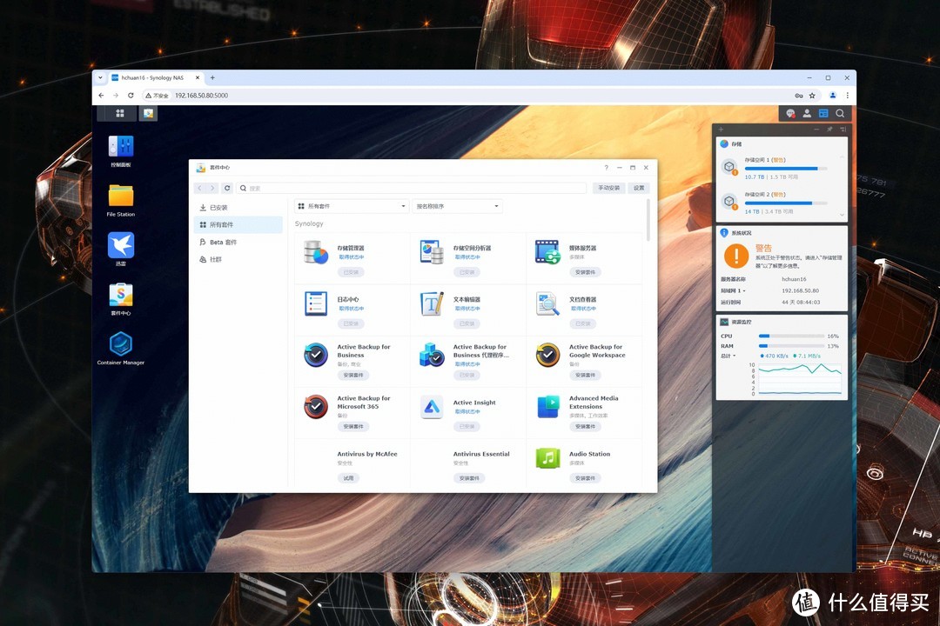940x626 pixels.
Task: Click the DSM search magnifier icon
Action: coord(840,113)
